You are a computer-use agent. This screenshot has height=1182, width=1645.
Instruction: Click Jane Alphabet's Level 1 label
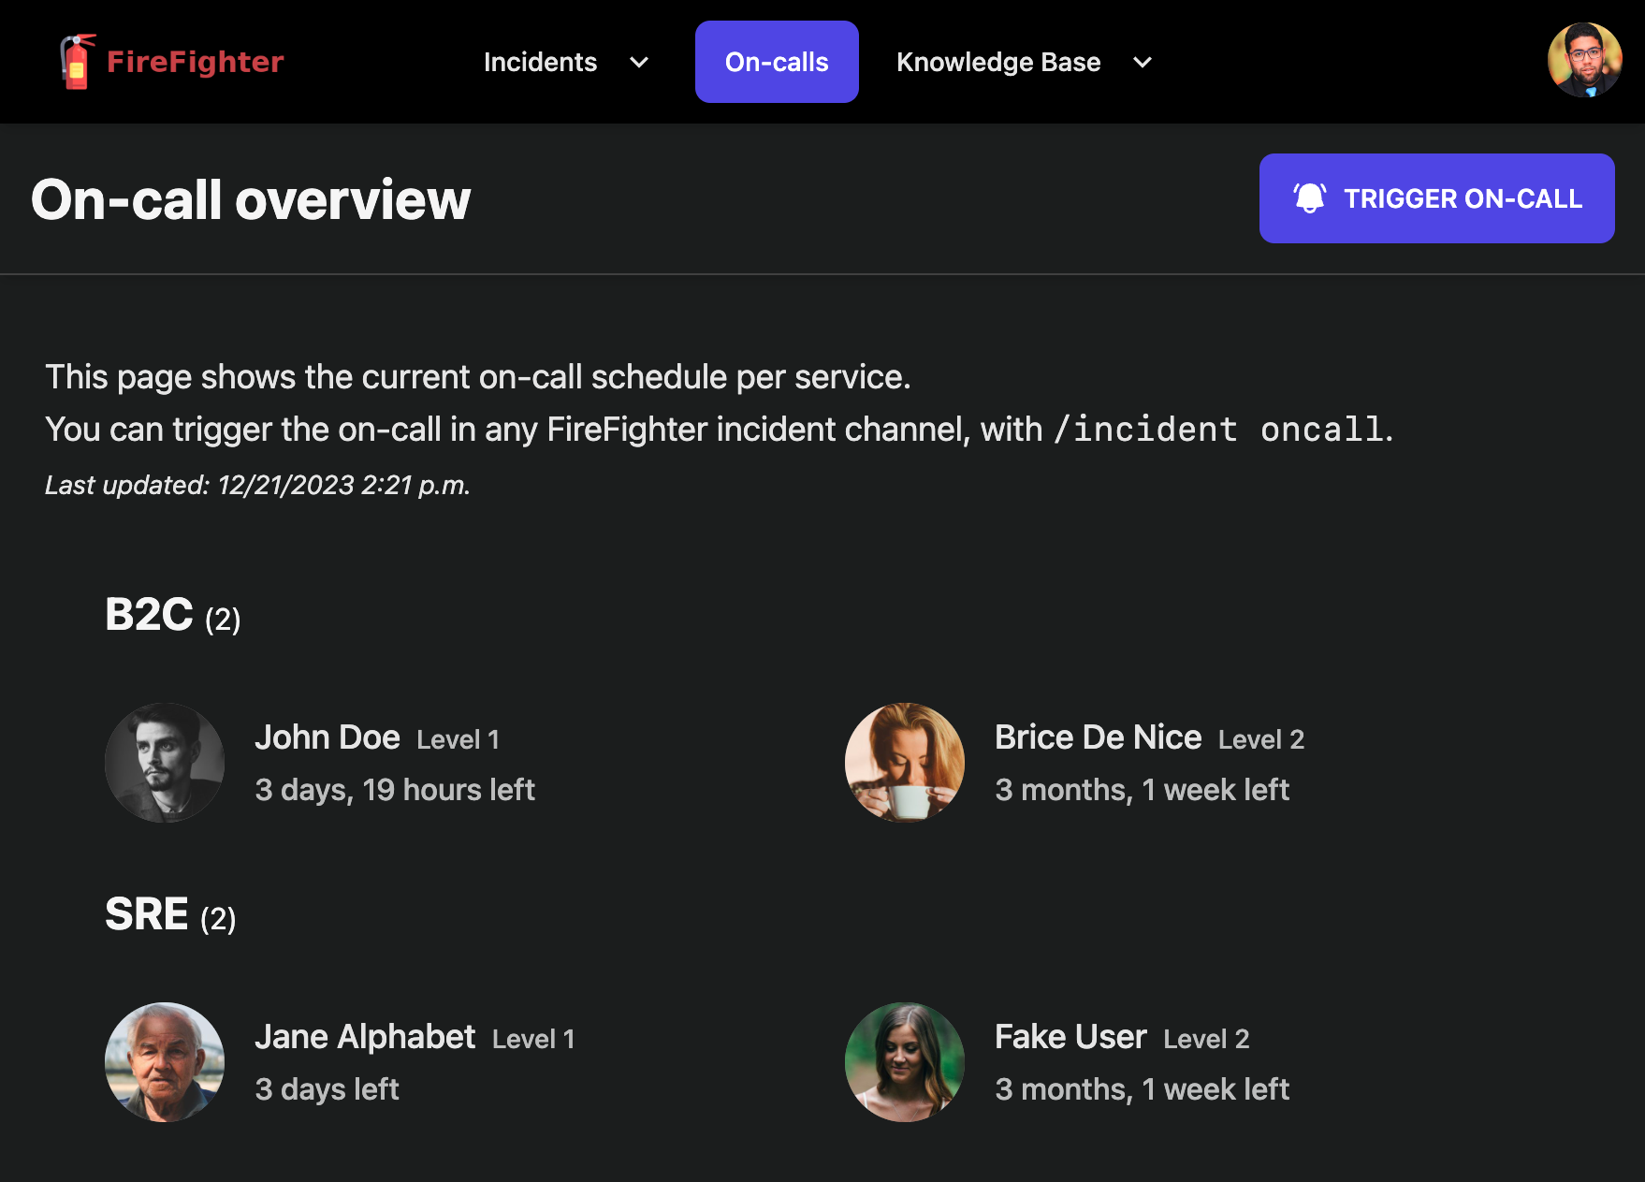(533, 1039)
